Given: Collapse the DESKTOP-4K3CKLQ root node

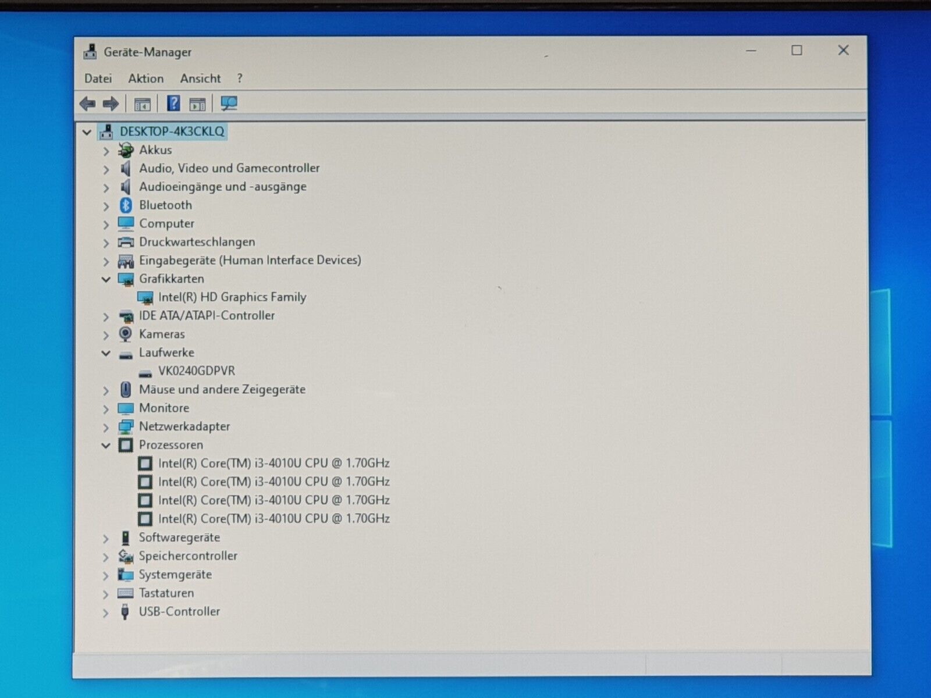Looking at the screenshot, I should click(x=87, y=133).
